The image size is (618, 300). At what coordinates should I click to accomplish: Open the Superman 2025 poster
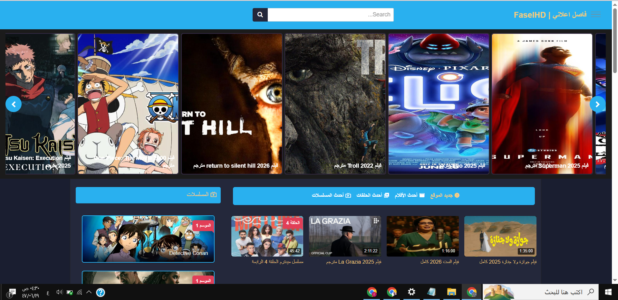(x=542, y=104)
